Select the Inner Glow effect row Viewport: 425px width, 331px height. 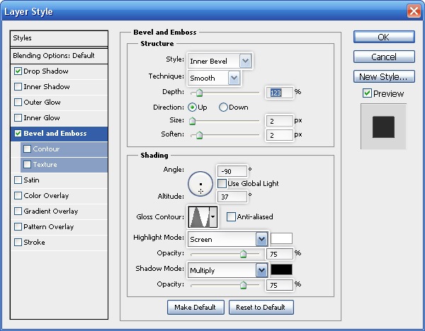pyautogui.click(x=59, y=118)
